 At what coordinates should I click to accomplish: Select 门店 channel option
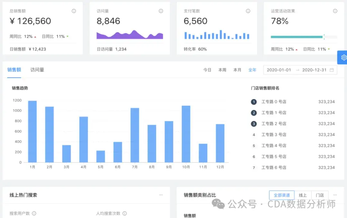(x=320, y=195)
